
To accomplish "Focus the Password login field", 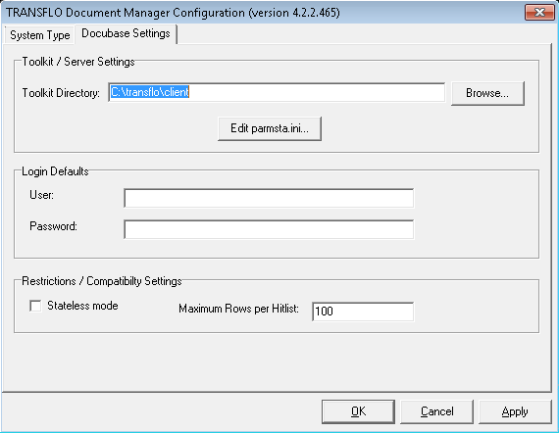I will pyautogui.click(x=269, y=229).
